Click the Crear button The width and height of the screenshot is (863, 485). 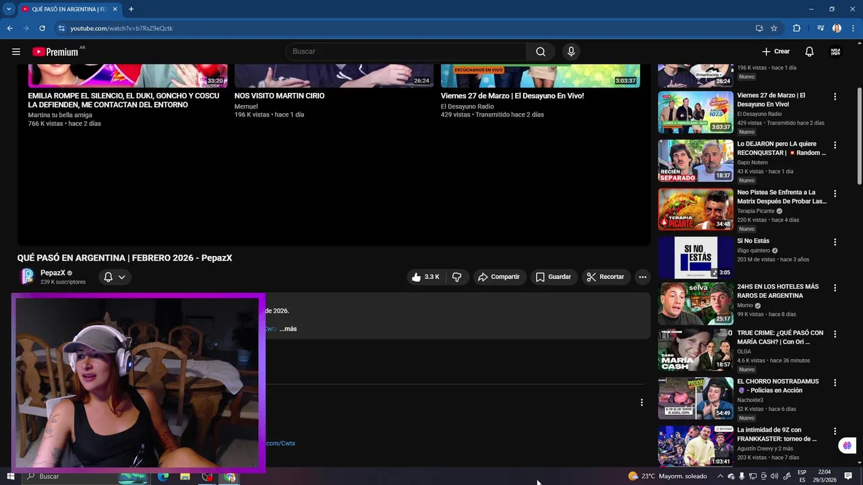[776, 52]
